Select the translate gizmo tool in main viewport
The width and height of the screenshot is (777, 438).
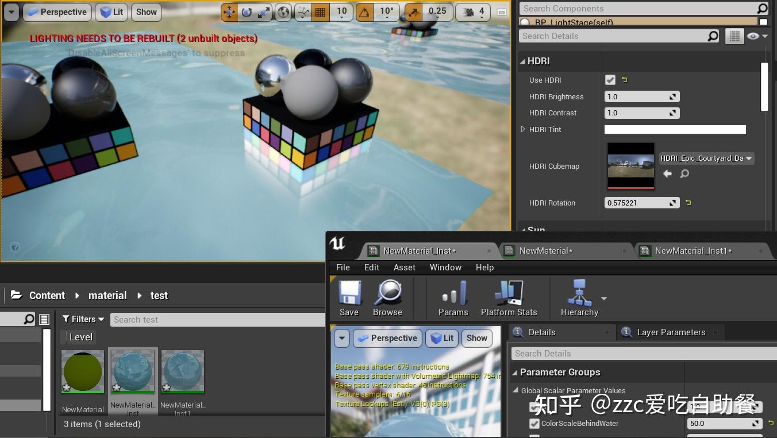pos(229,12)
